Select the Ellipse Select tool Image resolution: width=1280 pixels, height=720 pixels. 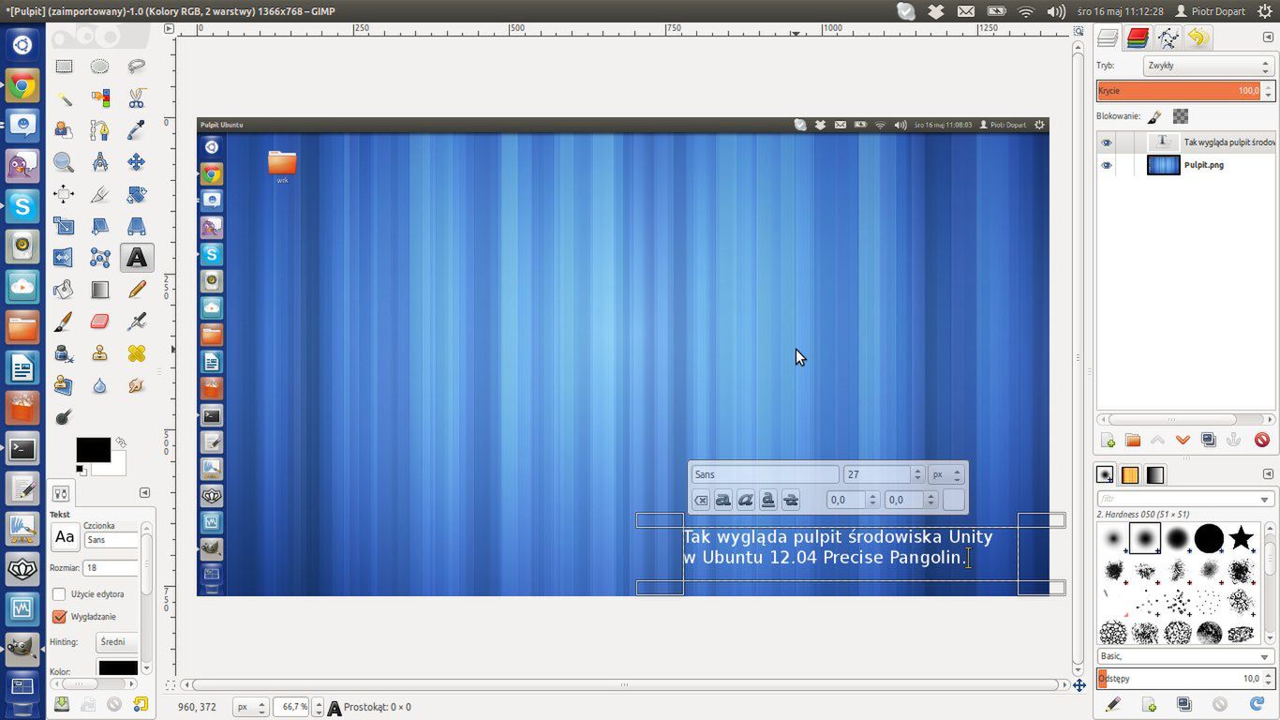tap(100, 67)
